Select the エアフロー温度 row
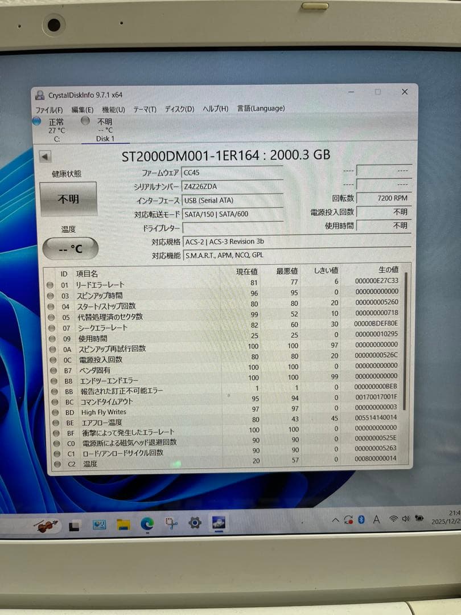 click(x=226, y=421)
